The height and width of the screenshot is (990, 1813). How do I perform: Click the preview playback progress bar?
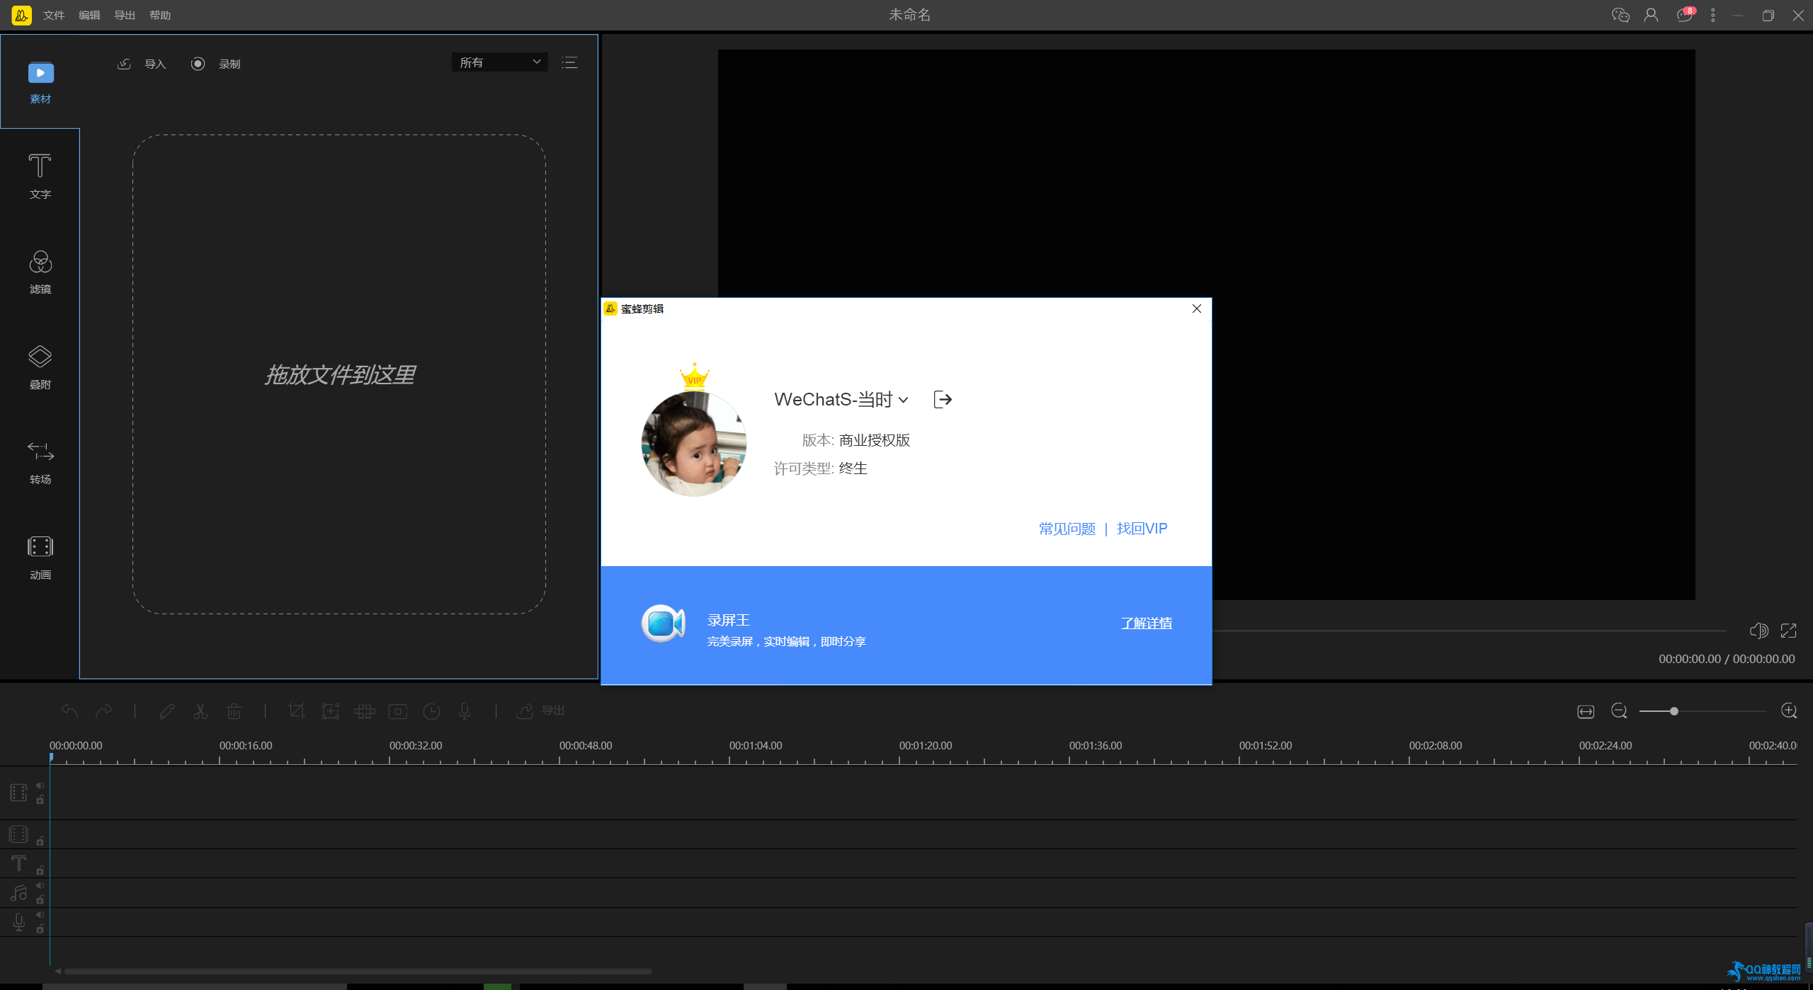[x=1470, y=630]
